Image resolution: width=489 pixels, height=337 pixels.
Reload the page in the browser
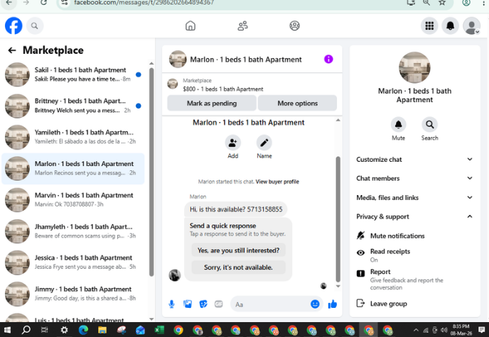43,3
